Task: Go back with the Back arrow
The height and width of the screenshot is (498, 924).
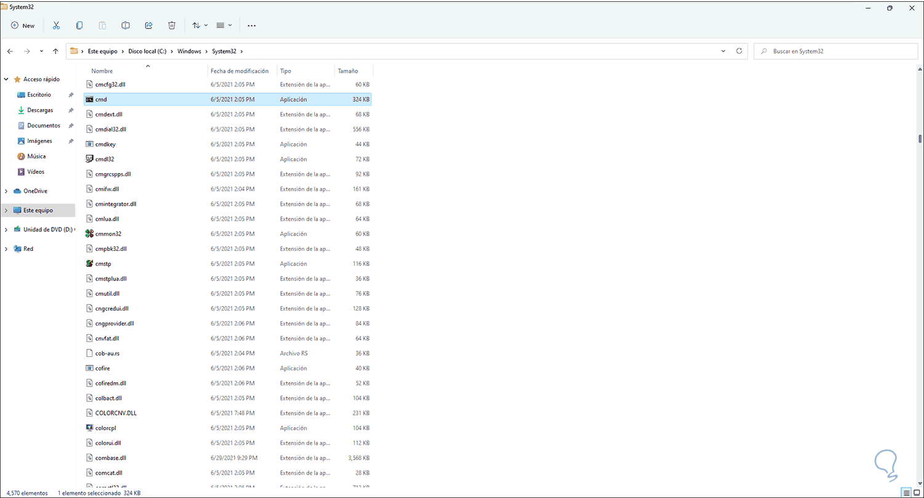Action: [10, 51]
